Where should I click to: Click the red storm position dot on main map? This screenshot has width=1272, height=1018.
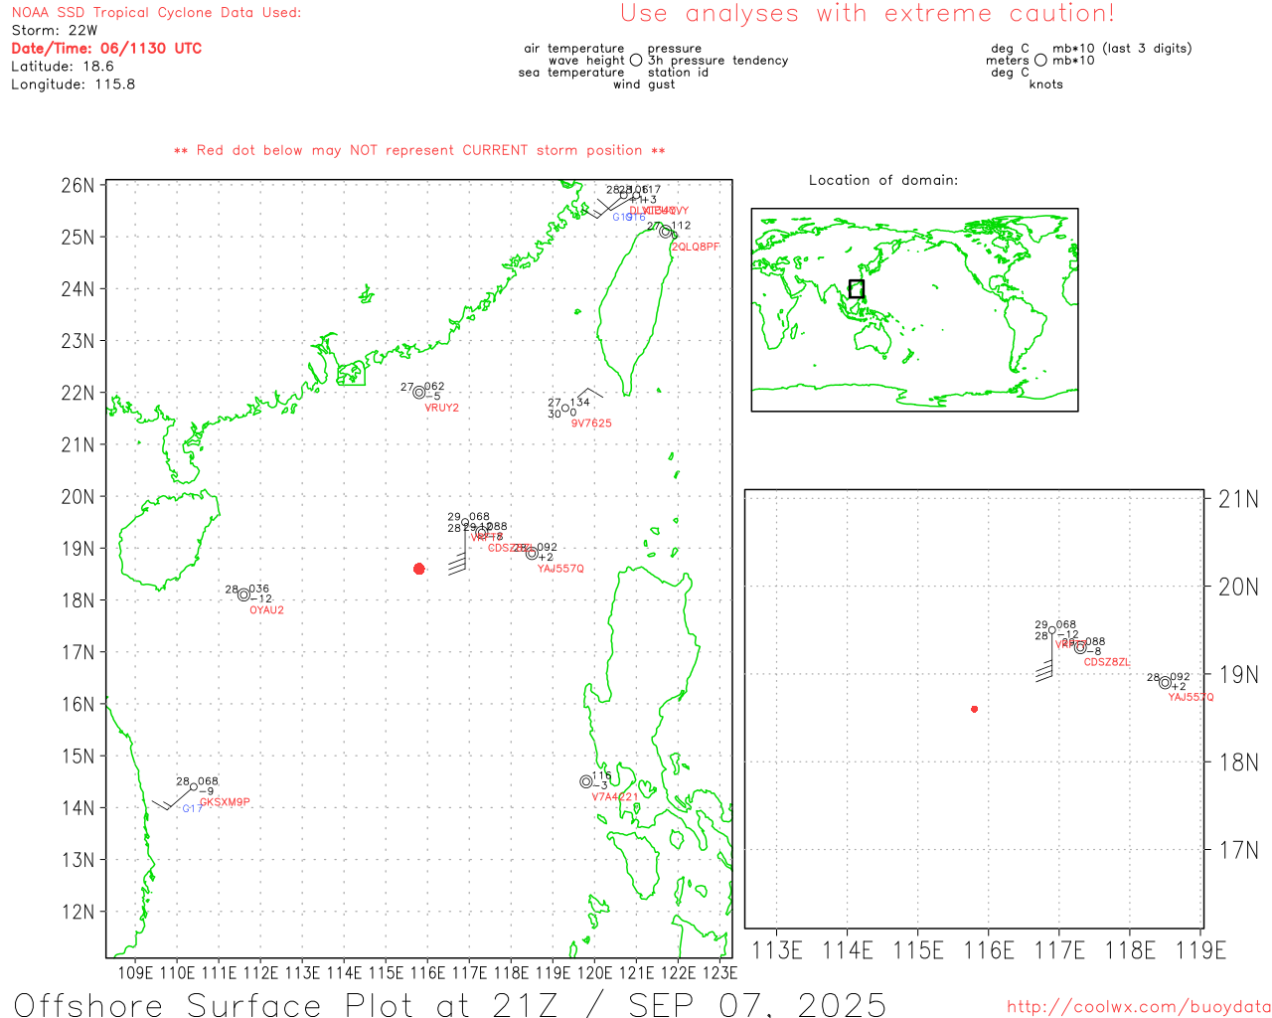tap(419, 569)
